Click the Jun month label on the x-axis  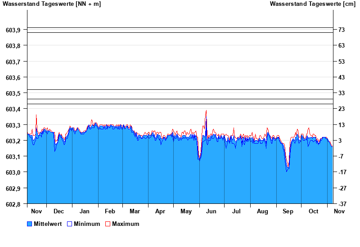(x=211, y=211)
